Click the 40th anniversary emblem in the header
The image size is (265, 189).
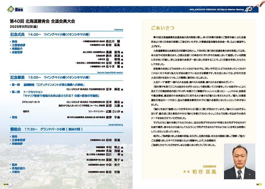[x=248, y=9]
